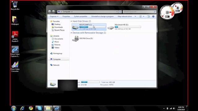The width and height of the screenshot is (198, 111).
Task: Click the Properties toolbar button
Action: 66,16
